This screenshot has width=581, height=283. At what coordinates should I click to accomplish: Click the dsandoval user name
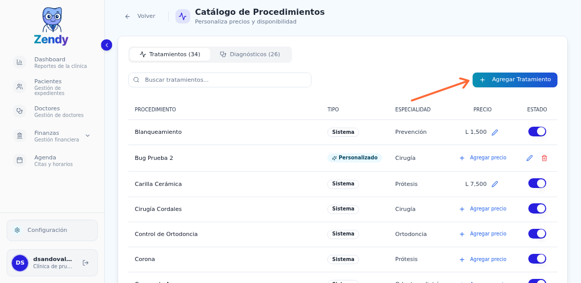pyautogui.click(x=53, y=260)
